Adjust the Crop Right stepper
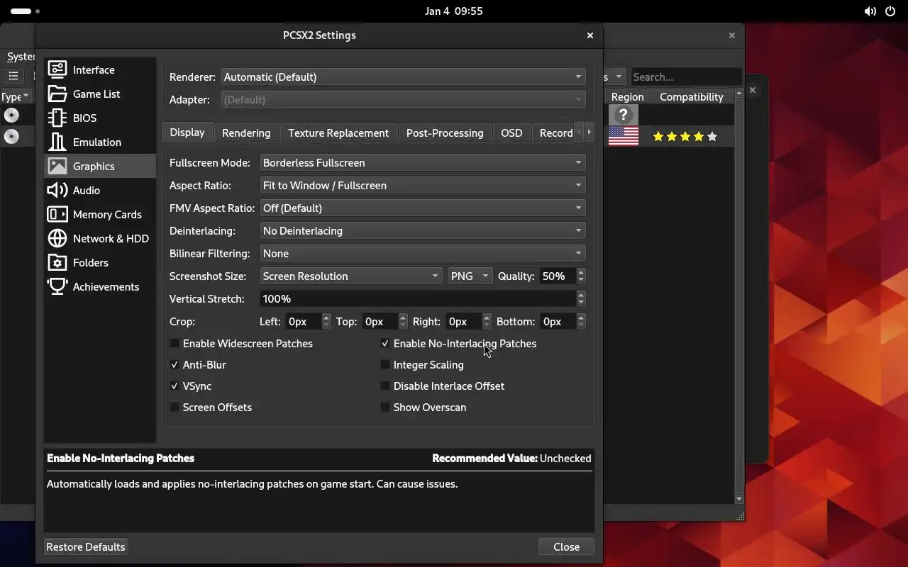The width and height of the screenshot is (908, 567). point(487,321)
